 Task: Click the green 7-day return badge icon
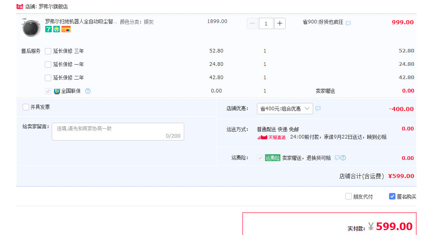[x=48, y=29]
